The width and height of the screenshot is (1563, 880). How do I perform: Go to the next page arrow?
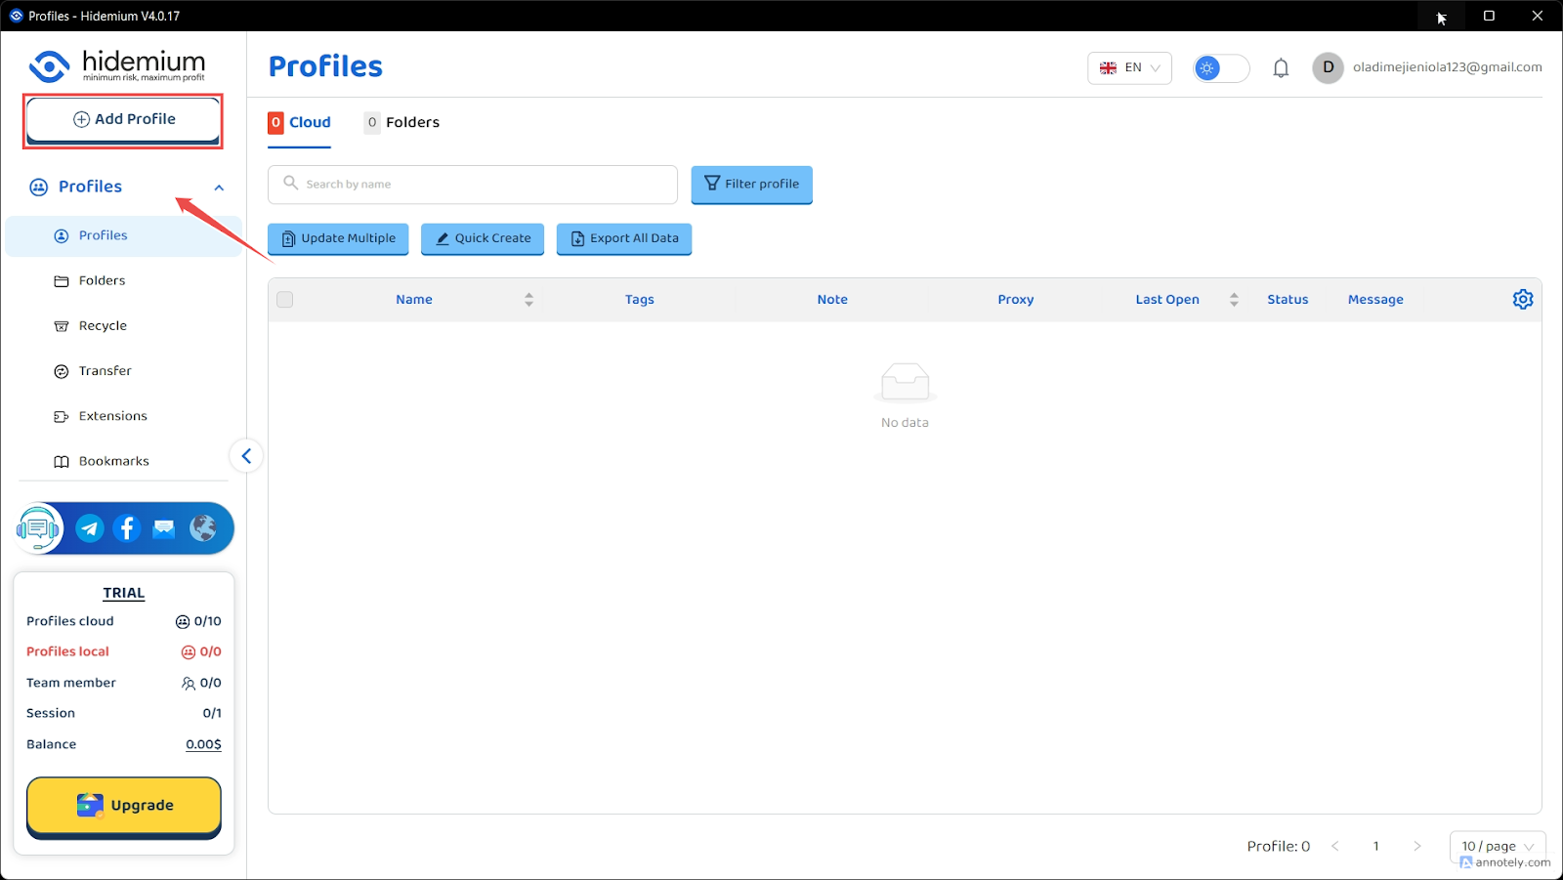(x=1417, y=846)
